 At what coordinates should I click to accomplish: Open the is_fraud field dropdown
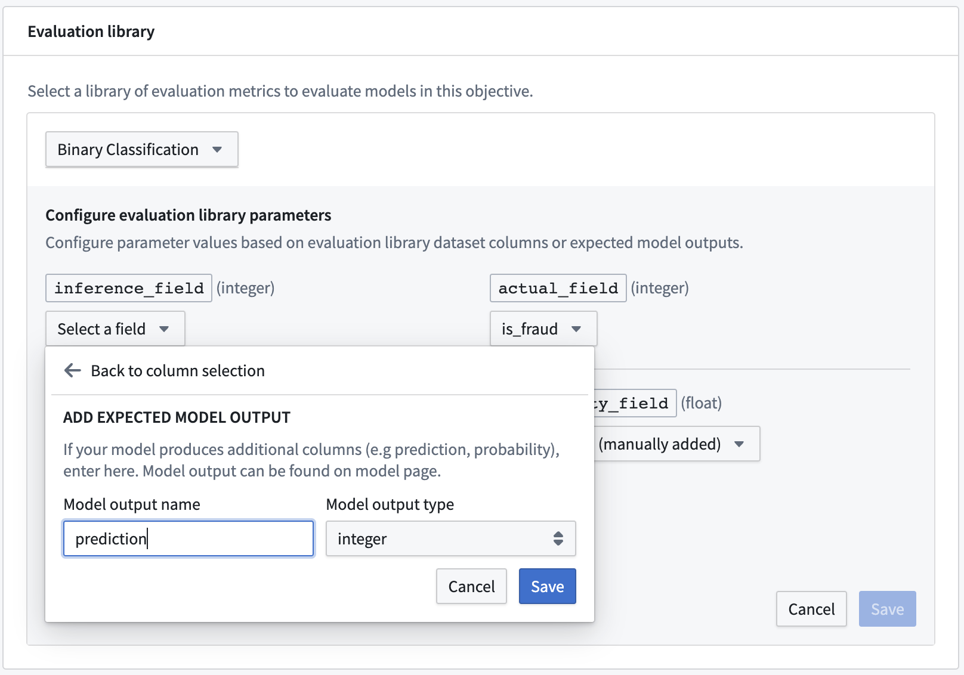pos(543,329)
